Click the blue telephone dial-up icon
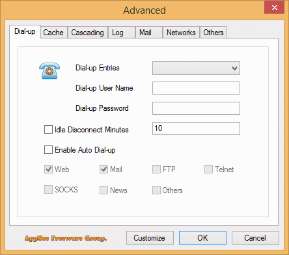This screenshot has width=289, height=255. (x=49, y=70)
